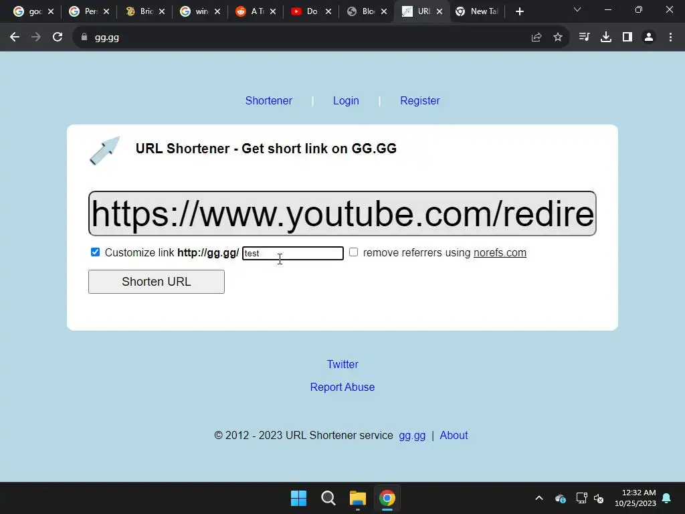Screen dimensions: 685x514
Task: Switch to the 'win' Google tab
Action: point(195,11)
